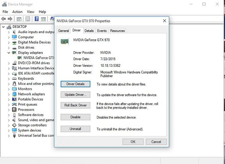
Task: Close the GTX 970 Properties dialog
Action: coord(165,21)
